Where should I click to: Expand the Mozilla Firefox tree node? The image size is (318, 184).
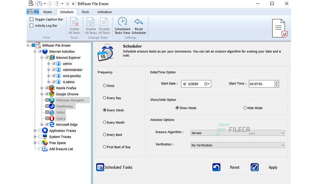point(42,88)
